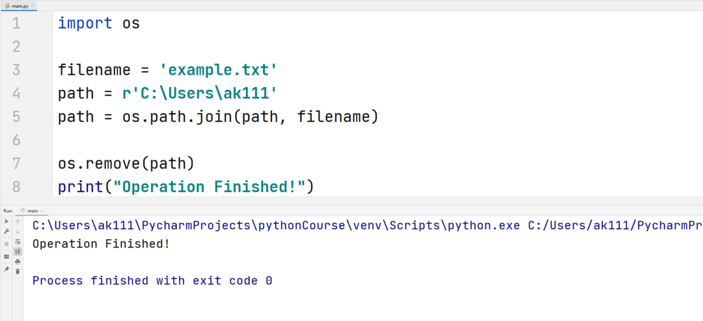The width and height of the screenshot is (703, 321).
Task: Place cursor on os.remove(path) line
Action: tap(126, 163)
